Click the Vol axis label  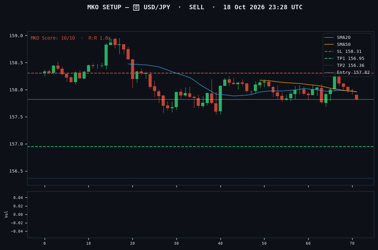[6, 214]
